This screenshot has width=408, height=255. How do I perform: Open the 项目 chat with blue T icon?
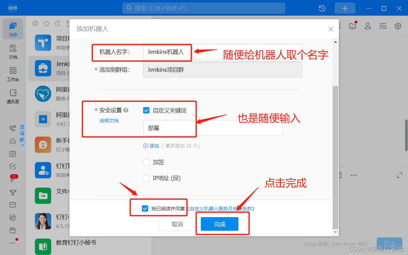pos(49,43)
